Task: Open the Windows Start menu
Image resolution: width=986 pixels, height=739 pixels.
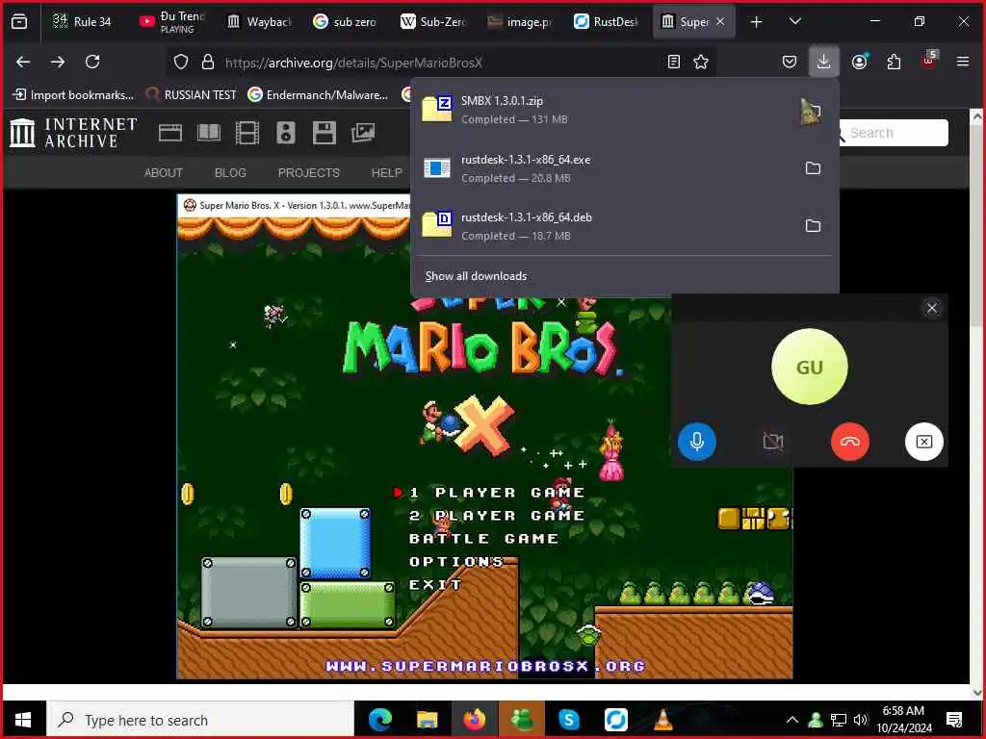Action: point(23,720)
